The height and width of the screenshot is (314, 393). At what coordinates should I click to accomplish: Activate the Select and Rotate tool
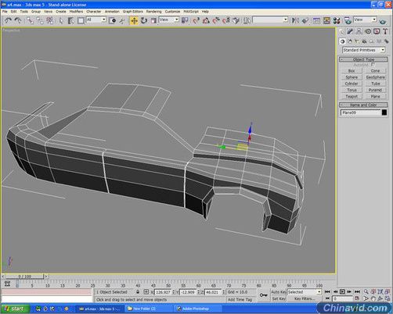coord(144,20)
